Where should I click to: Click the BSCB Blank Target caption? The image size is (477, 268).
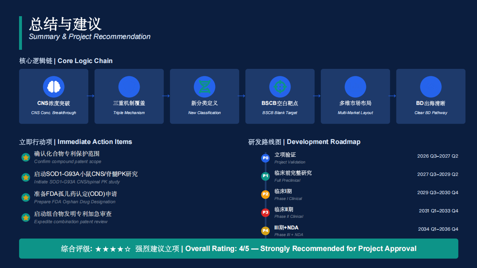click(x=280, y=113)
